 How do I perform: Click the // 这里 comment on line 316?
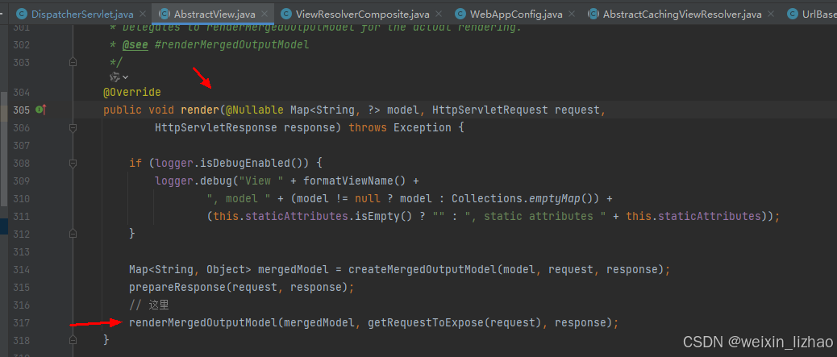[149, 305]
